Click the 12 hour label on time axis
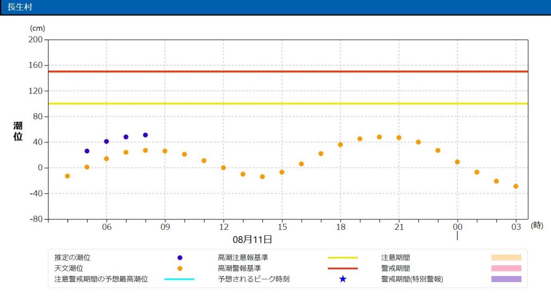 223,227
